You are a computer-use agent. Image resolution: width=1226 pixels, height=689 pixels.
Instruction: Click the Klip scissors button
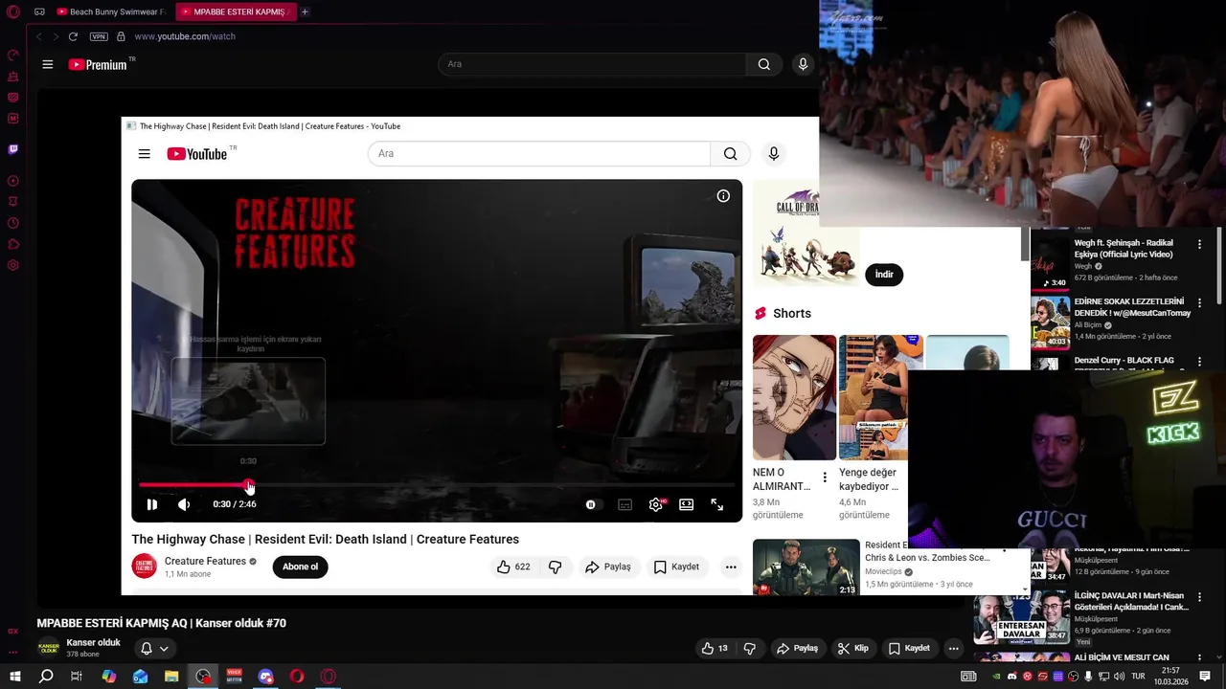click(x=852, y=648)
